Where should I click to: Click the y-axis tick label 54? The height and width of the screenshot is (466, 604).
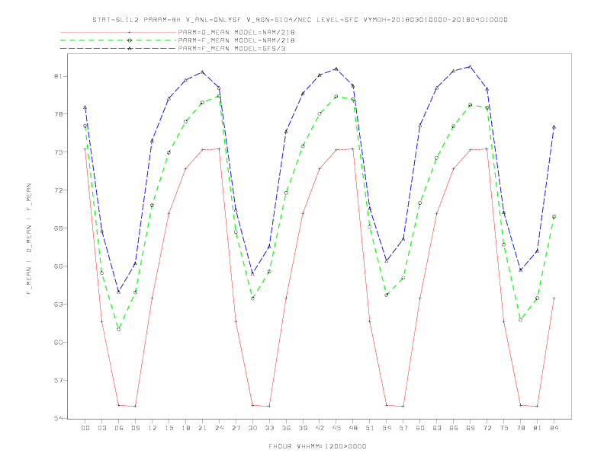coord(58,418)
